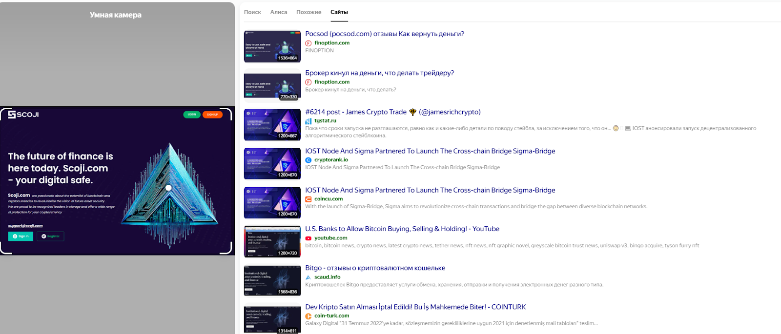The height and width of the screenshot is (334, 781).
Task: Click the finoption.com favicon beside Pocsod result
Action: (308, 43)
